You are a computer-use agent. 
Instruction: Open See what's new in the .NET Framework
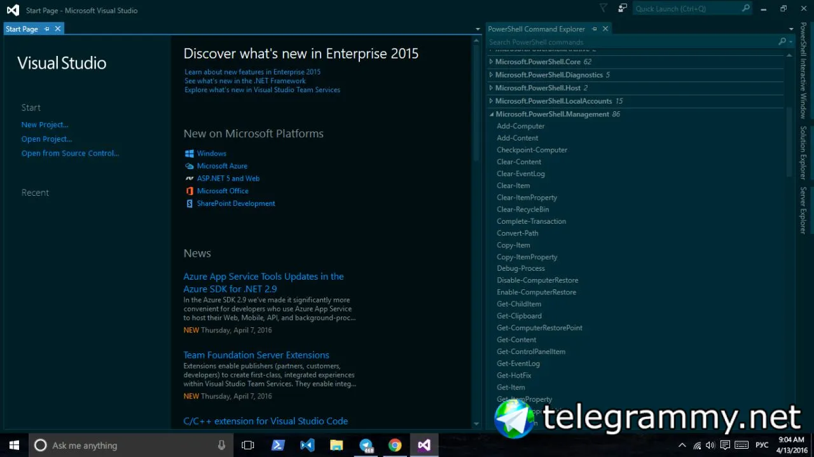pyautogui.click(x=245, y=81)
